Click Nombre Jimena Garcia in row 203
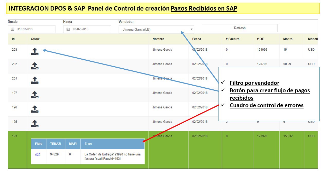The width and height of the screenshot is (329, 185). 162,50
